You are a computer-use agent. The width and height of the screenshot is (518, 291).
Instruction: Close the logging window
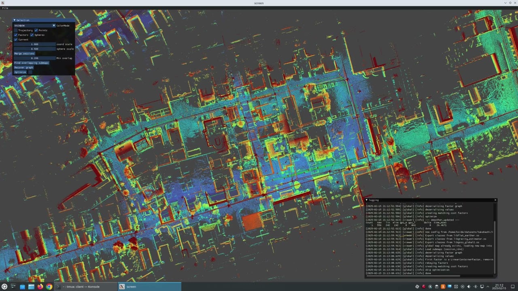[x=495, y=200]
